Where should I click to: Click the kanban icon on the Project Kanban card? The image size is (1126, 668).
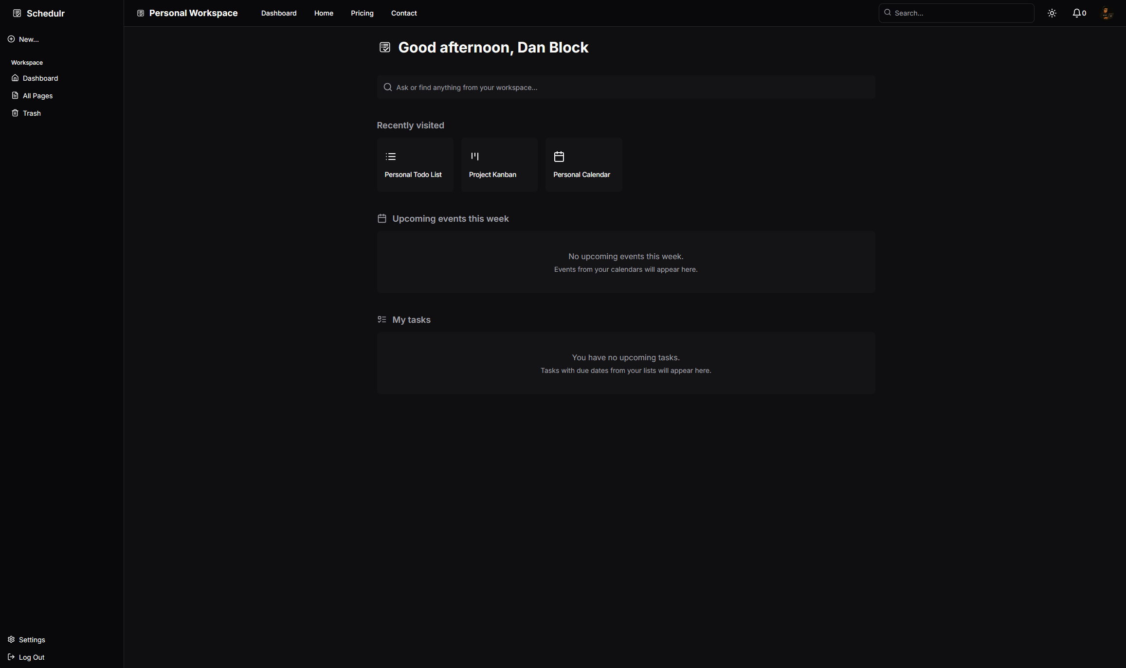[x=475, y=157]
